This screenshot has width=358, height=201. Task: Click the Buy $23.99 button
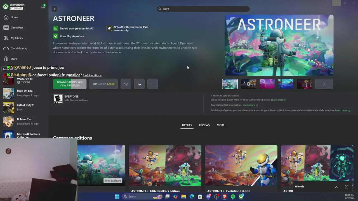pos(103,84)
